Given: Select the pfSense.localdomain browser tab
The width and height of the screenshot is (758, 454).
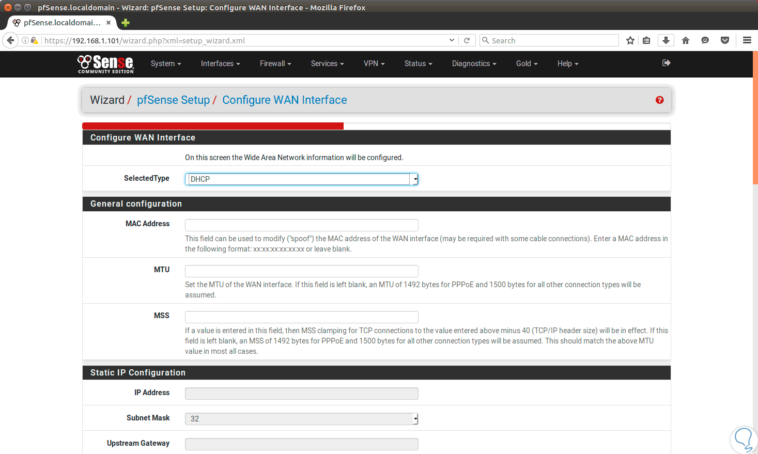Looking at the screenshot, I should click(x=62, y=23).
